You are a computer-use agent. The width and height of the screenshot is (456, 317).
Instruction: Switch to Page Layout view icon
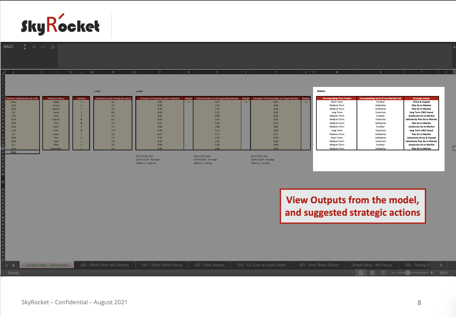click(x=372, y=273)
